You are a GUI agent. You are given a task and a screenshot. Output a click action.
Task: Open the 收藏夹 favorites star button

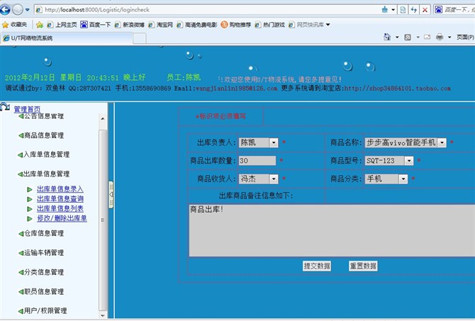(x=14, y=25)
